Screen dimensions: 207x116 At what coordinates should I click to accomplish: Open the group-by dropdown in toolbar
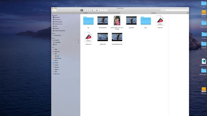[x=93, y=10]
